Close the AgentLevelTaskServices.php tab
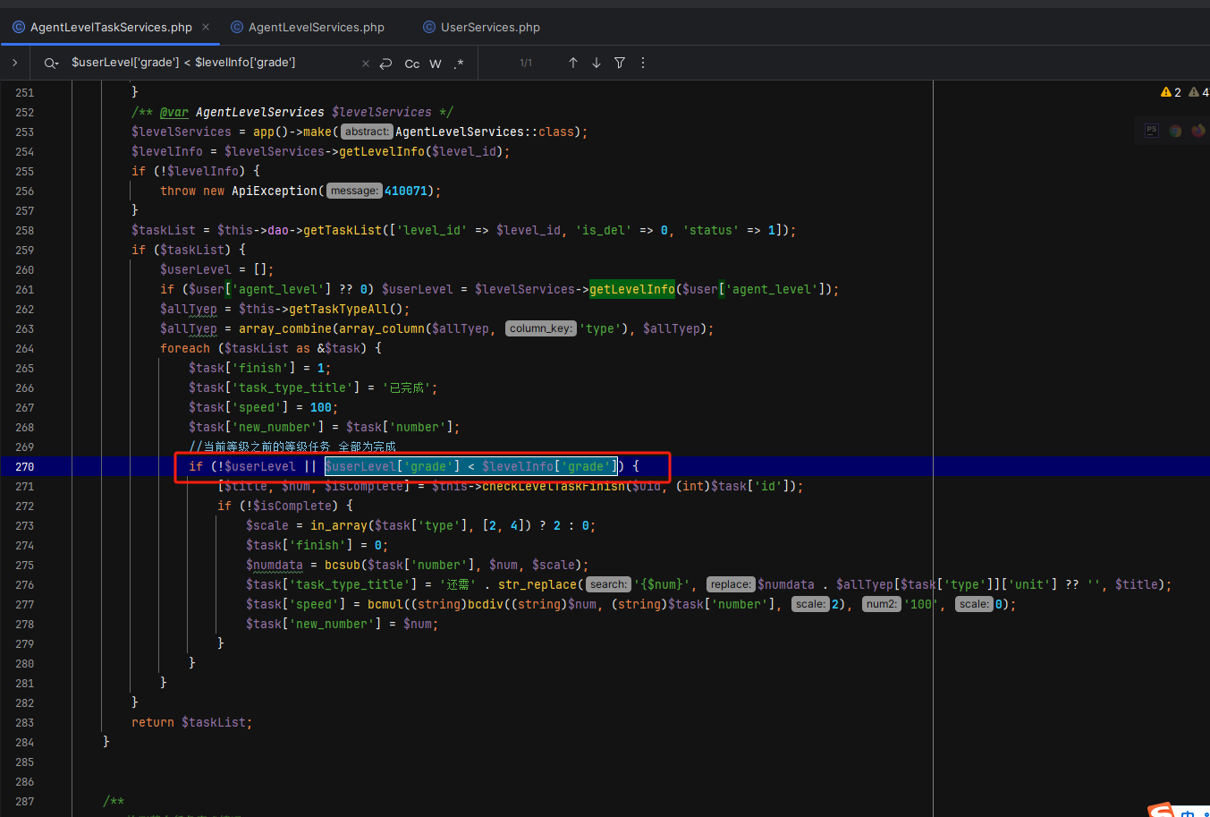Viewport: 1210px width, 817px height. coord(206,27)
